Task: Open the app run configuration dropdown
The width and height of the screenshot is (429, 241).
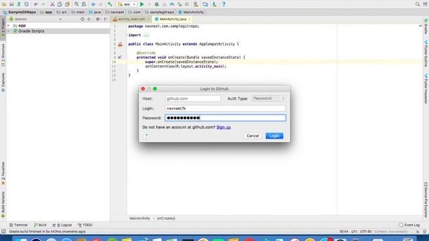Action: (x=127, y=4)
